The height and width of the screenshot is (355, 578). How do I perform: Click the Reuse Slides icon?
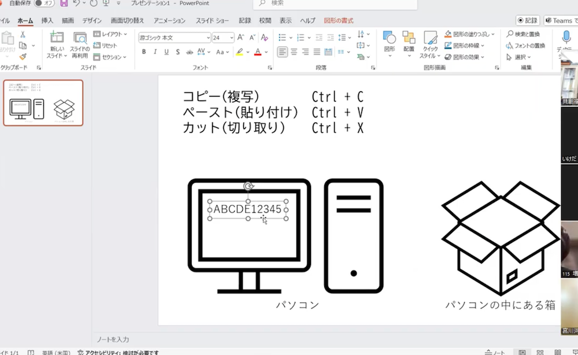pos(80,39)
